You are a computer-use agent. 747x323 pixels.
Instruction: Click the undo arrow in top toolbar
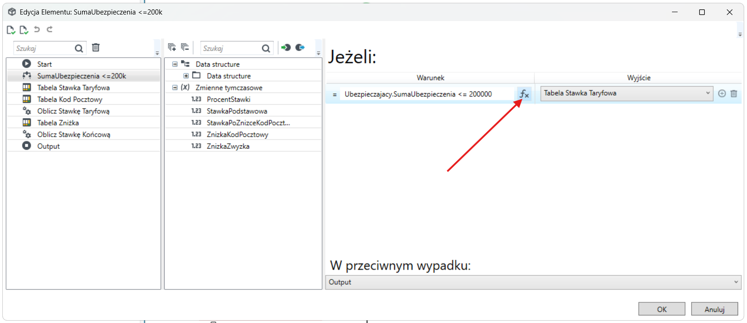[37, 29]
